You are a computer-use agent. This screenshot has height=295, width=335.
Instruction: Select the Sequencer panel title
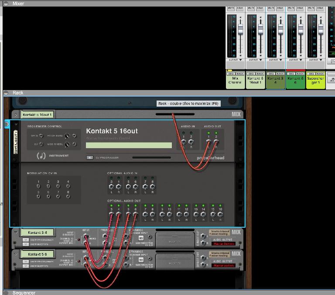pyautogui.click(x=24, y=293)
